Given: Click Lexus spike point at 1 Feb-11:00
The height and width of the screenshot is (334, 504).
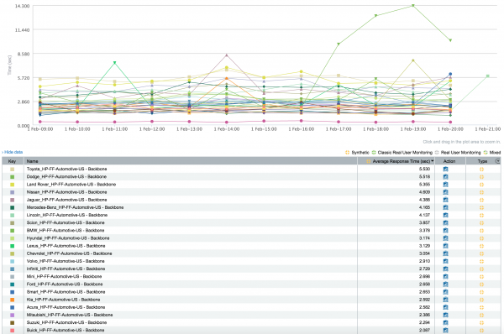Looking at the screenshot, I should pos(115,63).
